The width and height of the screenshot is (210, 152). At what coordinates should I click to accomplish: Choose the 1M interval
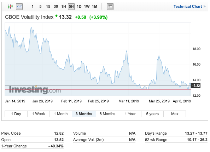pyautogui.click(x=94, y=6)
